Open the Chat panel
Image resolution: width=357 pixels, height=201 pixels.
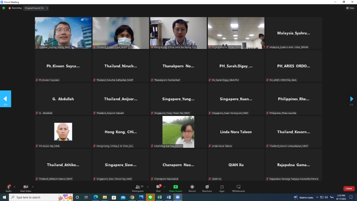pos(158,187)
